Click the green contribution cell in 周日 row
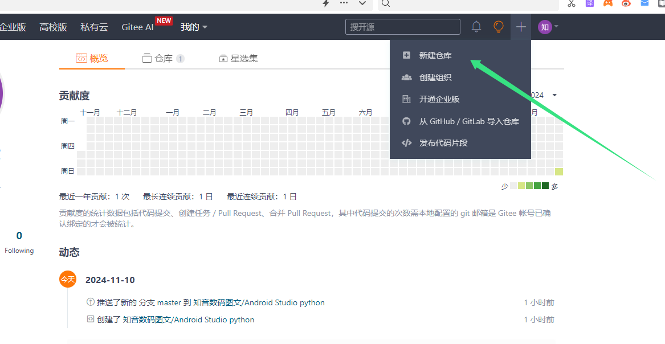 point(559,171)
